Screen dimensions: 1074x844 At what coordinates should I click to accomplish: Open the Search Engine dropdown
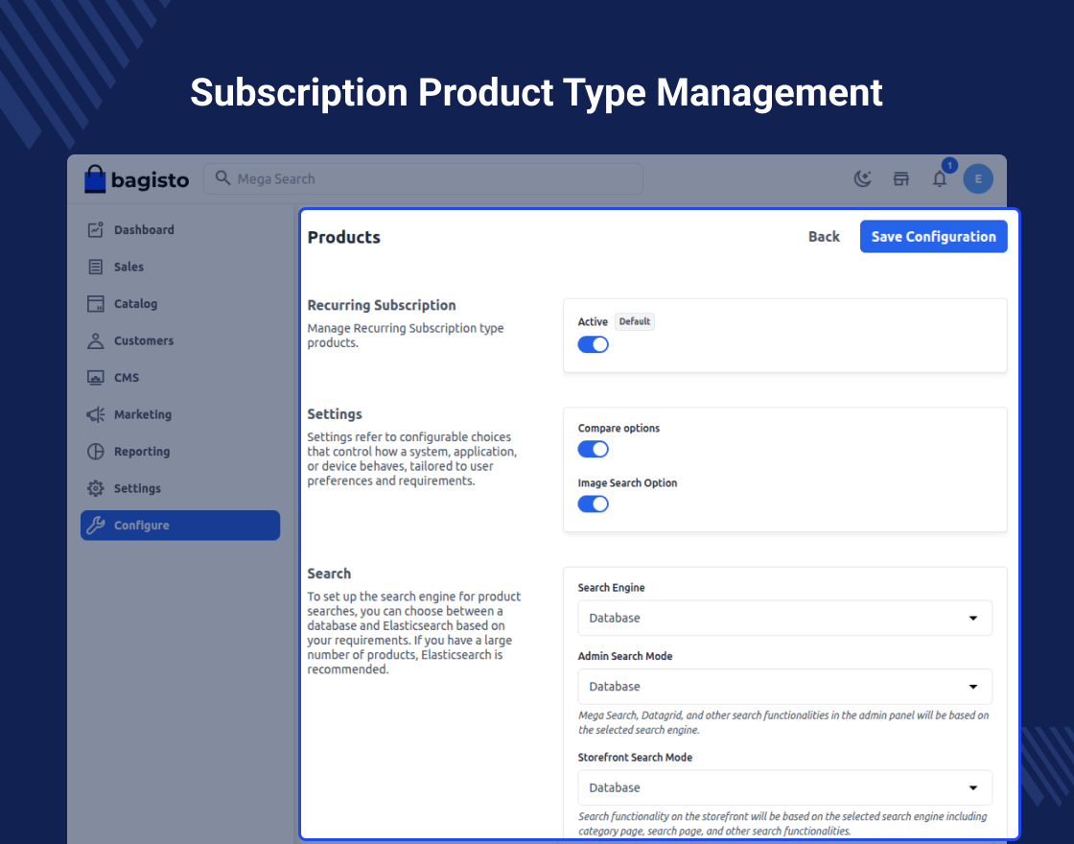[x=784, y=618]
